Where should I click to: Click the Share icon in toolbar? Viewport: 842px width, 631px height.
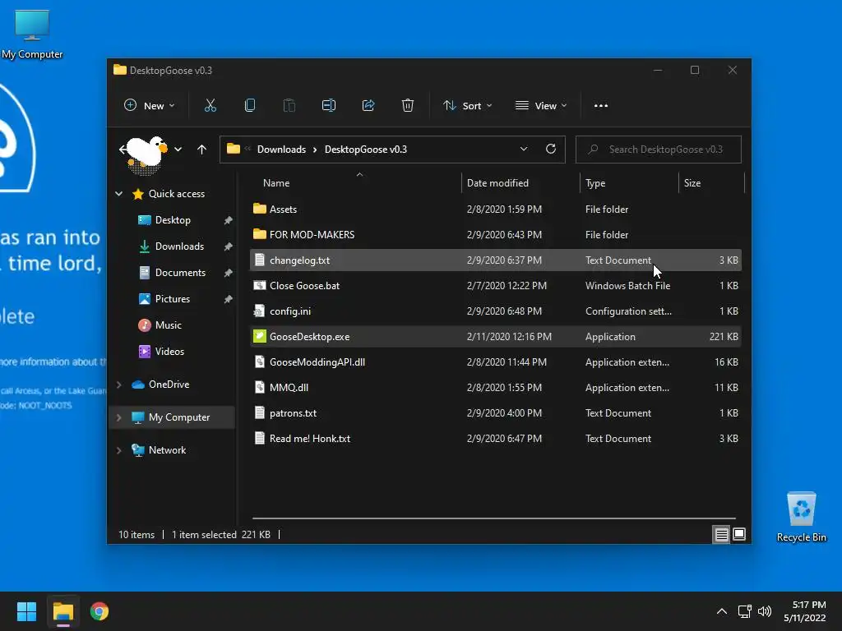pyautogui.click(x=368, y=106)
